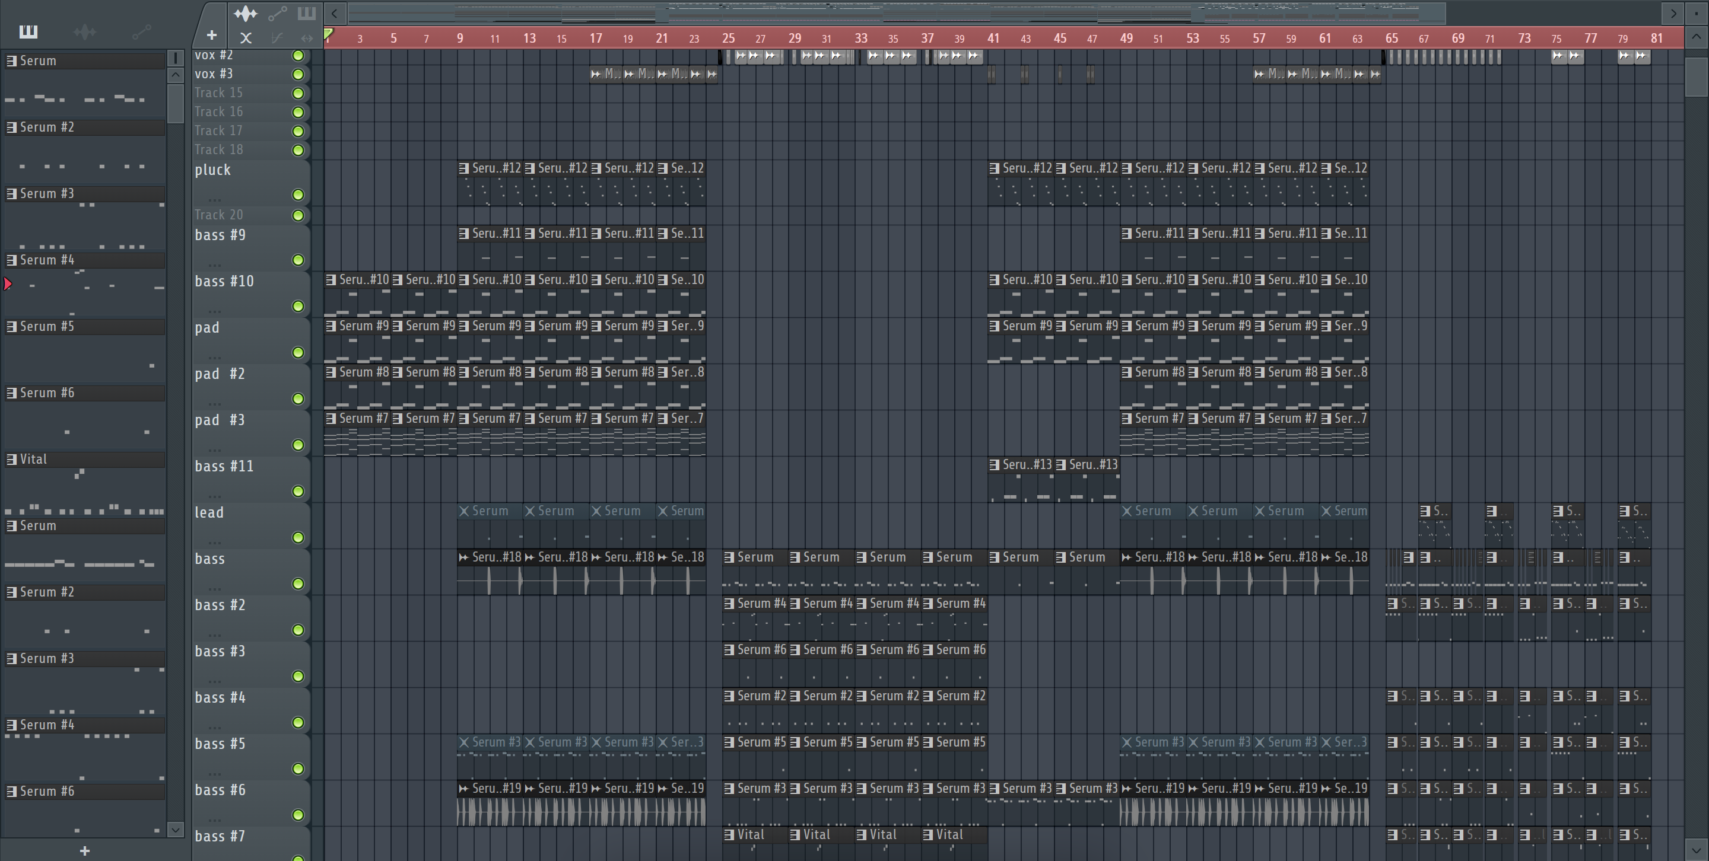Viewport: 1709px width, 861px height.
Task: Focus automation clips with the playlist node icon
Action: tap(277, 13)
